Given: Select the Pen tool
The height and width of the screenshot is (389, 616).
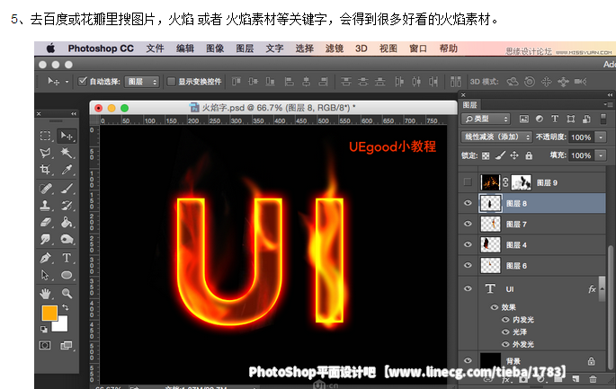Looking at the screenshot, I should coord(46,258).
